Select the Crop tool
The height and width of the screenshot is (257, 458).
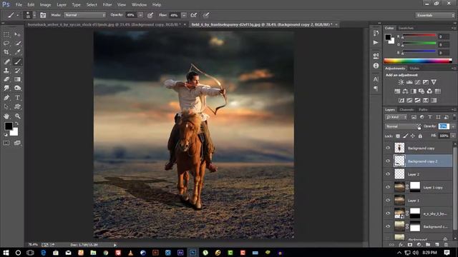[6, 52]
